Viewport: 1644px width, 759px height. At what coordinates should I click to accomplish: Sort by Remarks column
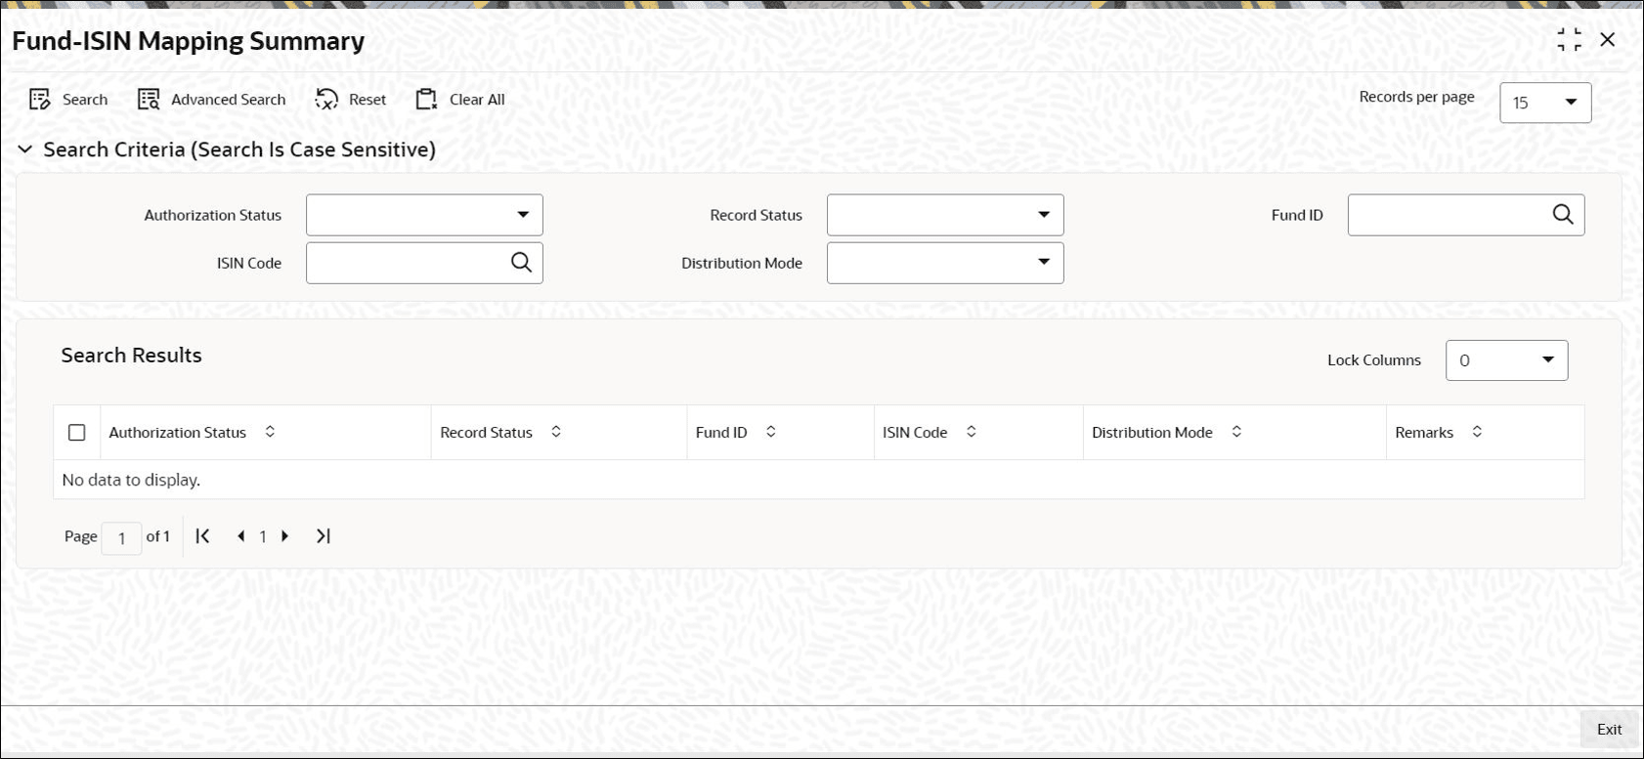click(1477, 432)
